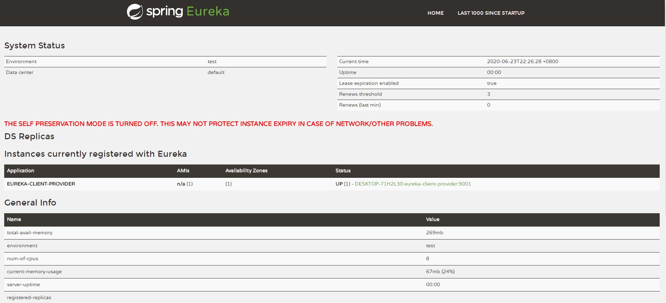This screenshot has width=666, height=303.
Task: Click the 'System Status' heading
Action: (34, 46)
